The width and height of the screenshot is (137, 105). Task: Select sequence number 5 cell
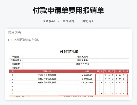[13, 90]
